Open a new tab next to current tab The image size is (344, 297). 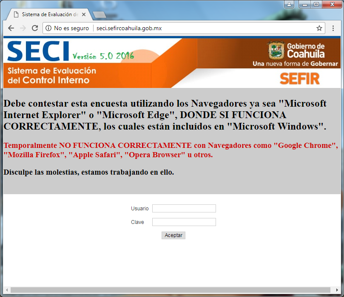99,15
